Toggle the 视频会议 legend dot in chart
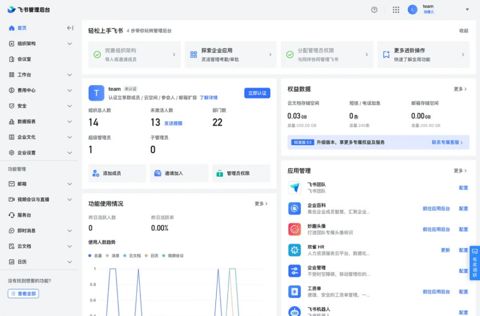 (x=164, y=255)
